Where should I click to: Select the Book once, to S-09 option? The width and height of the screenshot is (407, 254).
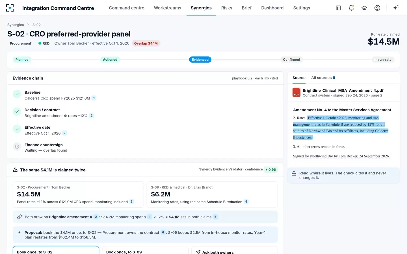145,250
